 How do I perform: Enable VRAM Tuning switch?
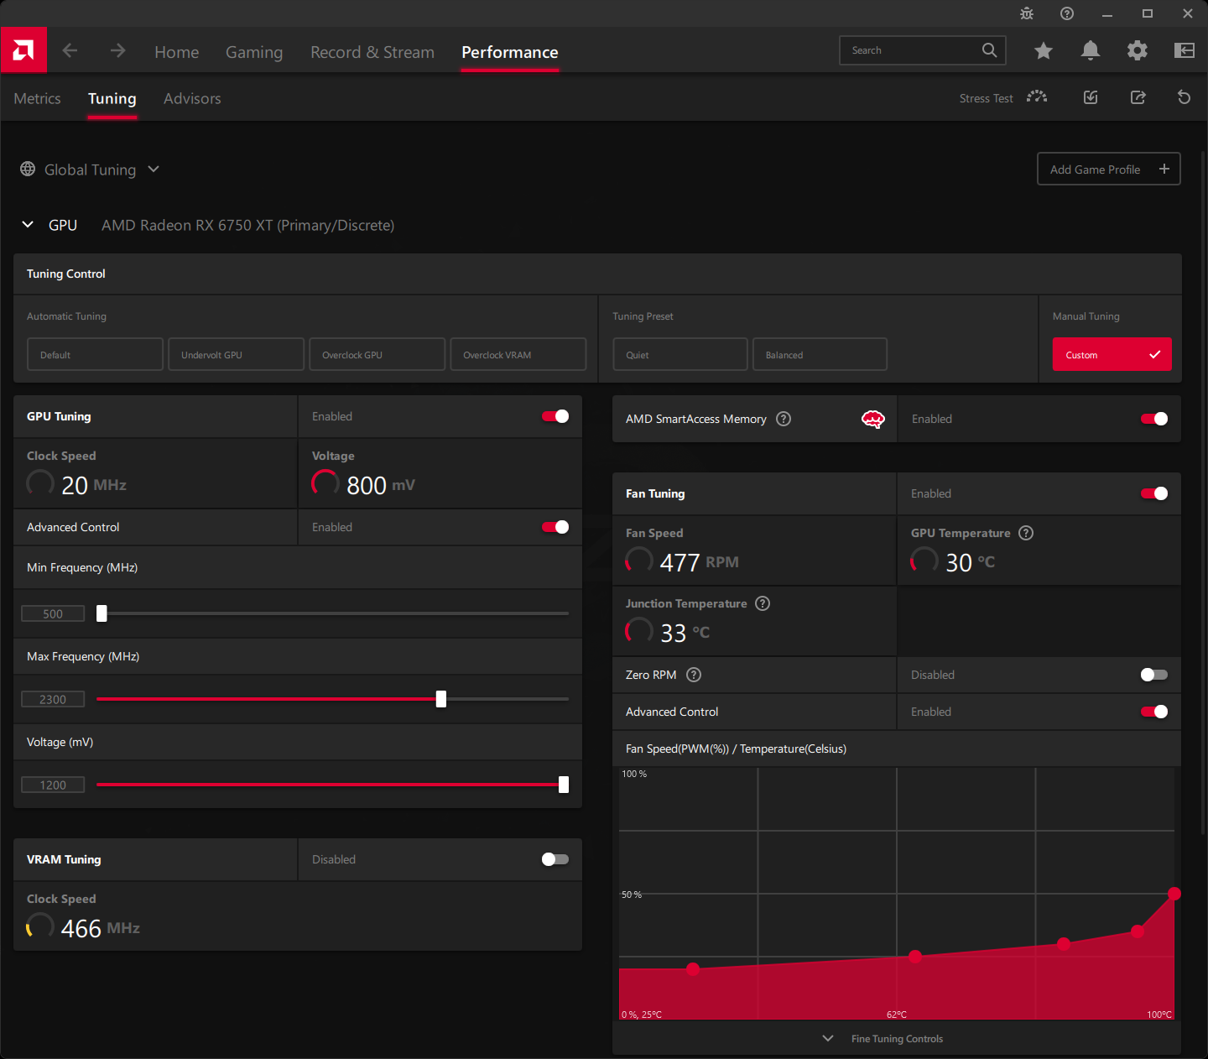(x=555, y=859)
